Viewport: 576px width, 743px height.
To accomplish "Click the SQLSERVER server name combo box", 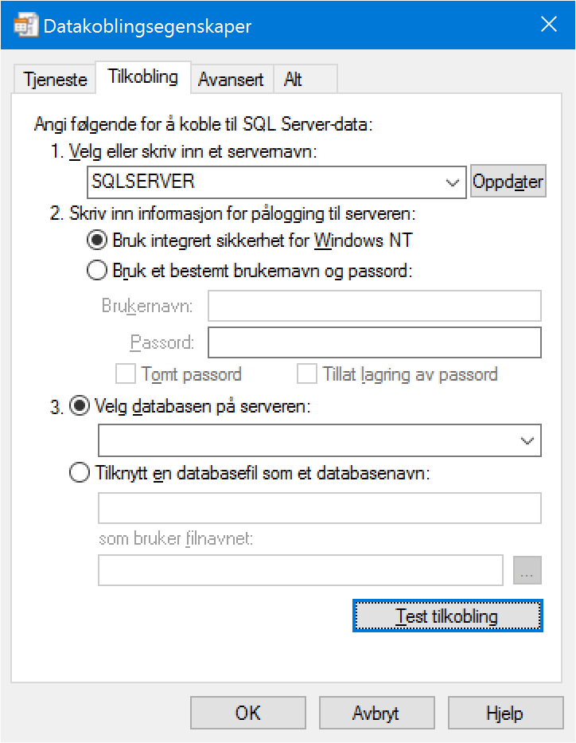I will pos(276,182).
